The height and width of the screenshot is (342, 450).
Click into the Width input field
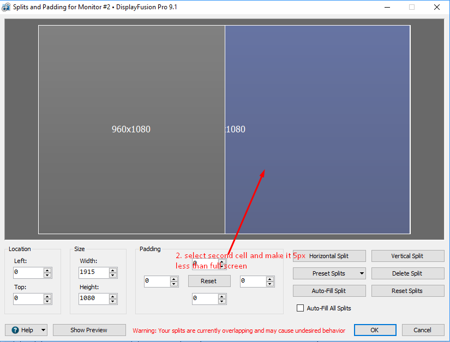(93, 272)
